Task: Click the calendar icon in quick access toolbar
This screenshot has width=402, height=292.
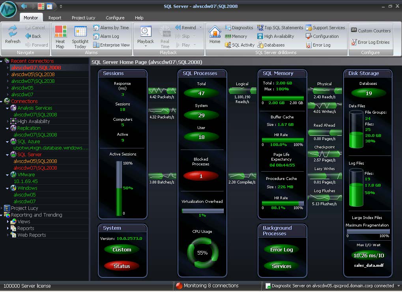Action: [x=49, y=6]
